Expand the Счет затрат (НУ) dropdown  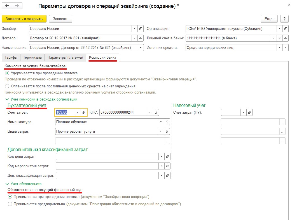click(243, 112)
